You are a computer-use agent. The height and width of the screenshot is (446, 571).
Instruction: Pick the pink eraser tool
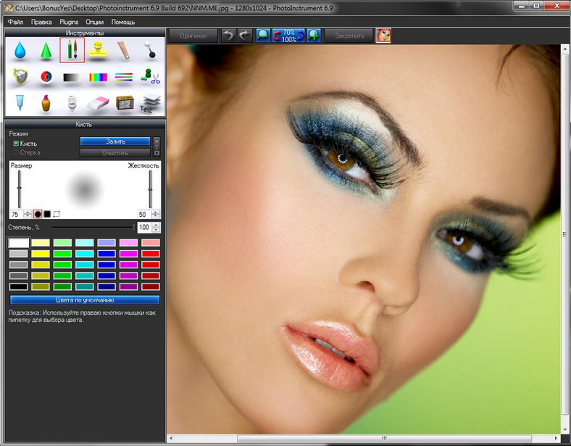click(98, 103)
